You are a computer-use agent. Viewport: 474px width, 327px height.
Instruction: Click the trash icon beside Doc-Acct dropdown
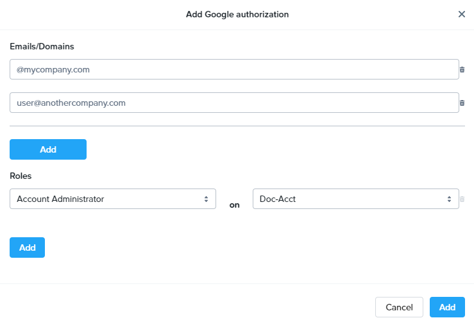tap(462, 199)
